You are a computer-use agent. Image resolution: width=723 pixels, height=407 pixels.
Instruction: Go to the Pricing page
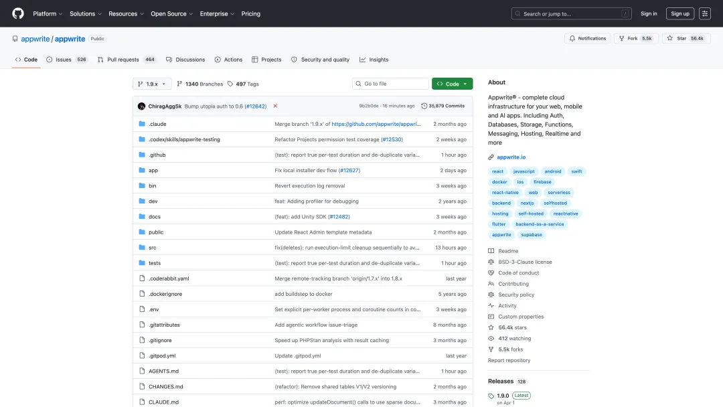click(251, 14)
